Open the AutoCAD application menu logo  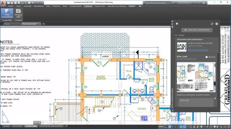(x=3, y=4)
